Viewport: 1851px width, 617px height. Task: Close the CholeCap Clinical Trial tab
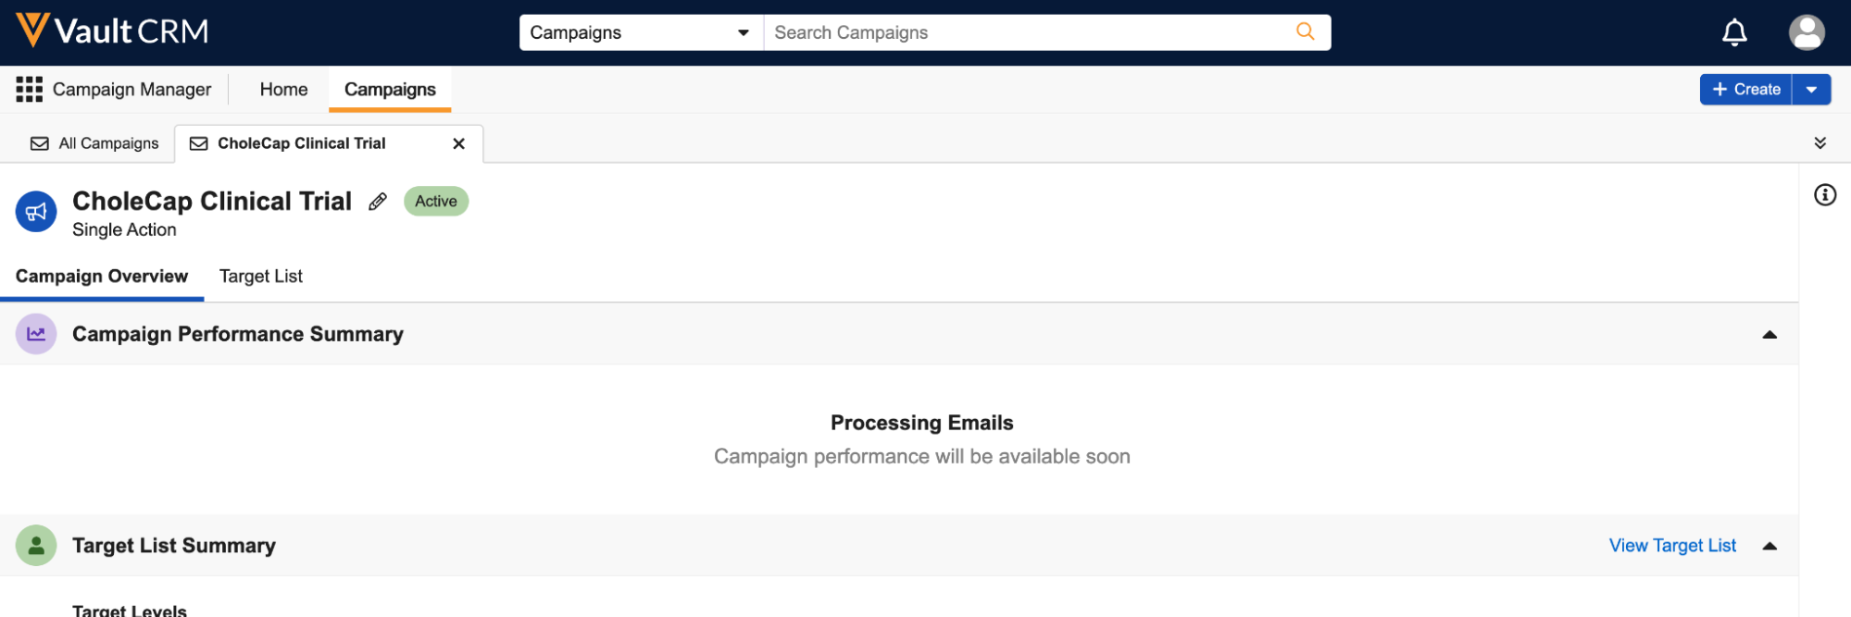pyautogui.click(x=458, y=143)
